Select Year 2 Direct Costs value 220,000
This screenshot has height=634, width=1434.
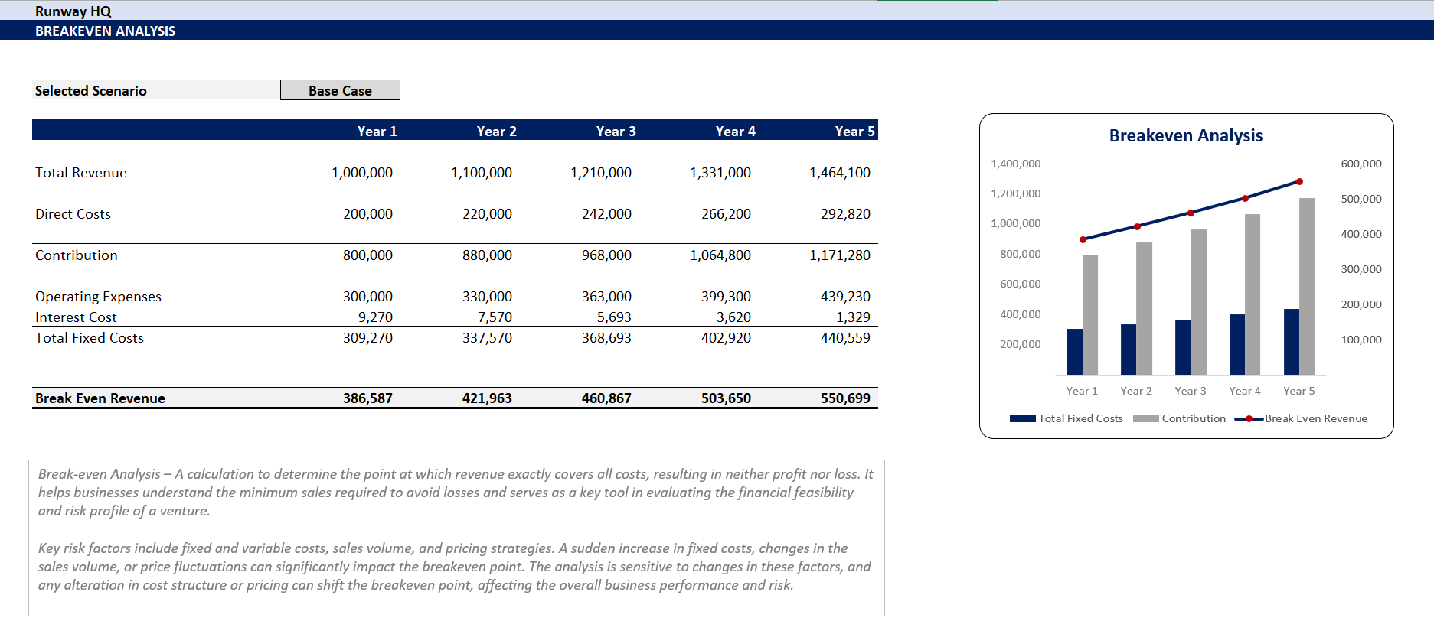[487, 214]
